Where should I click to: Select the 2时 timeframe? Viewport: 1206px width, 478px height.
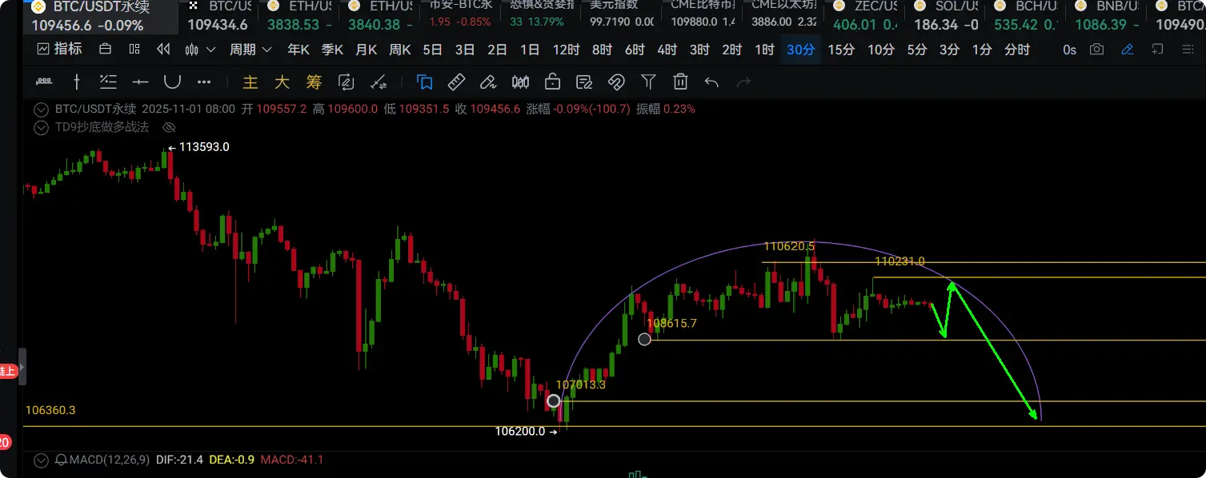click(x=731, y=50)
